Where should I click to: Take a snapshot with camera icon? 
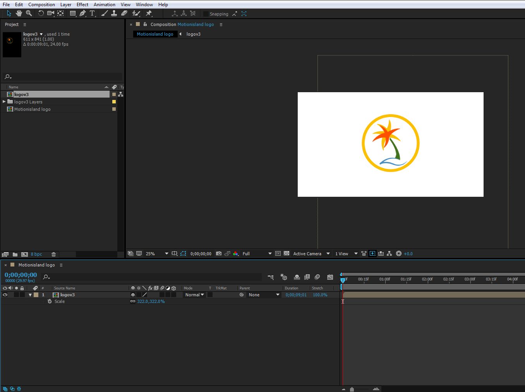[219, 254]
